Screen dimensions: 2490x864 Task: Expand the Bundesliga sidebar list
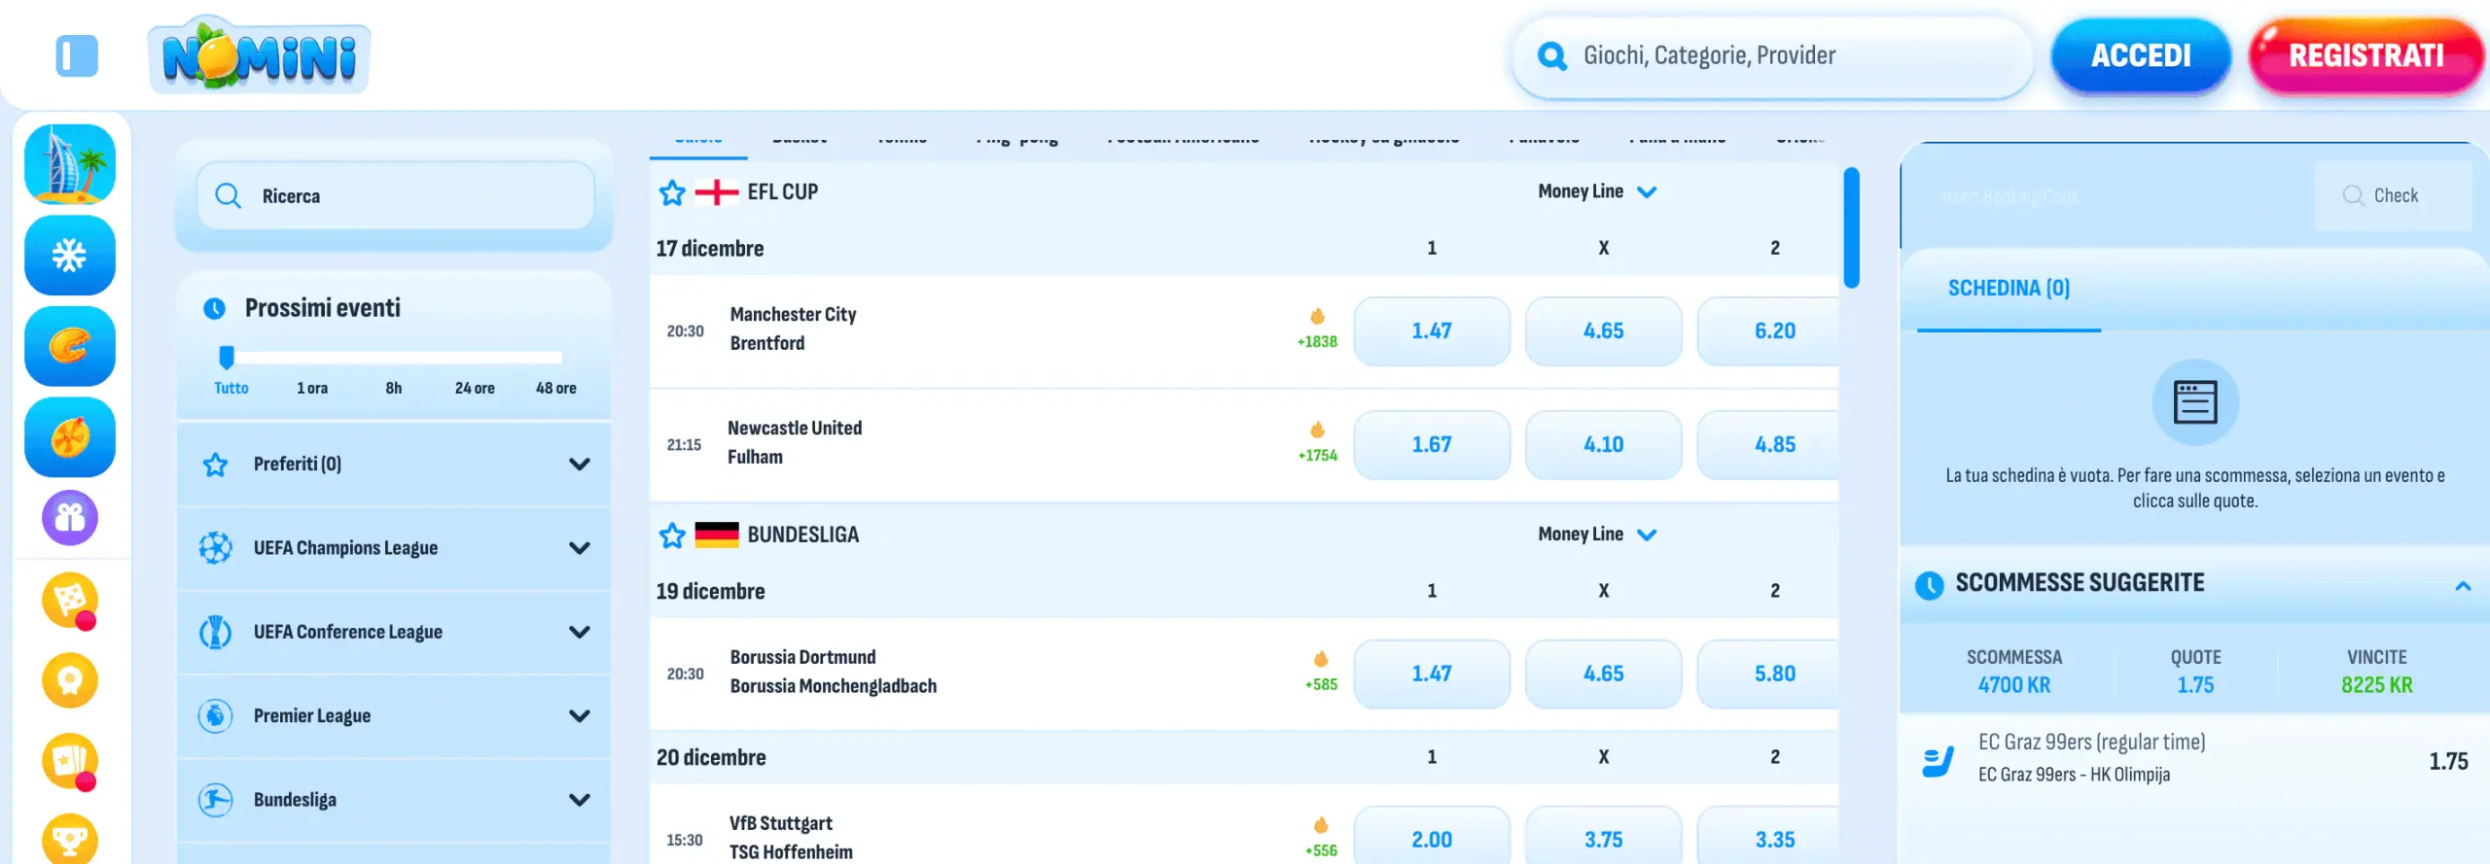(x=394, y=800)
